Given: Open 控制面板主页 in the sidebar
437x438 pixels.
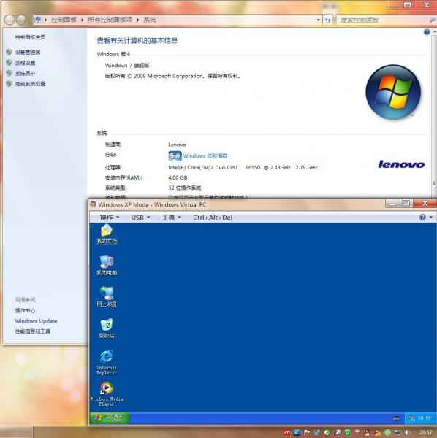Looking at the screenshot, I should pos(30,37).
